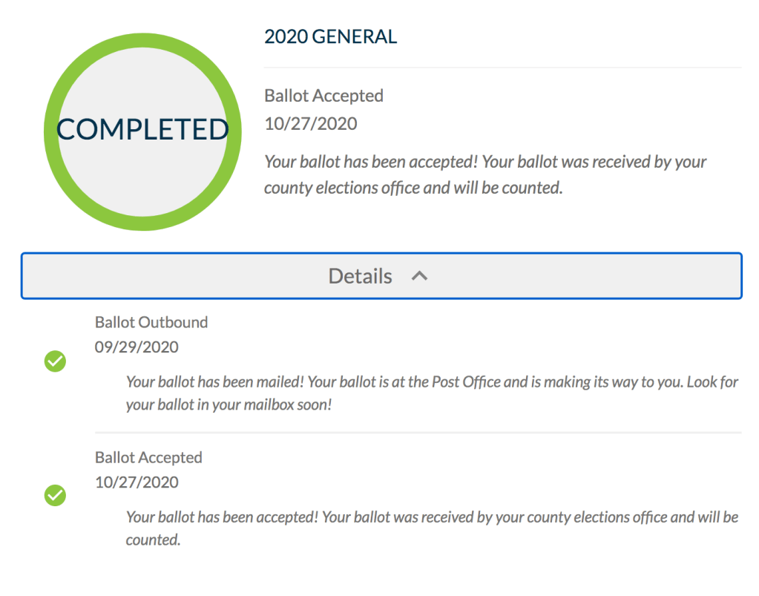
Task: Click the top Ballot Accepted status label
Action: tap(323, 96)
